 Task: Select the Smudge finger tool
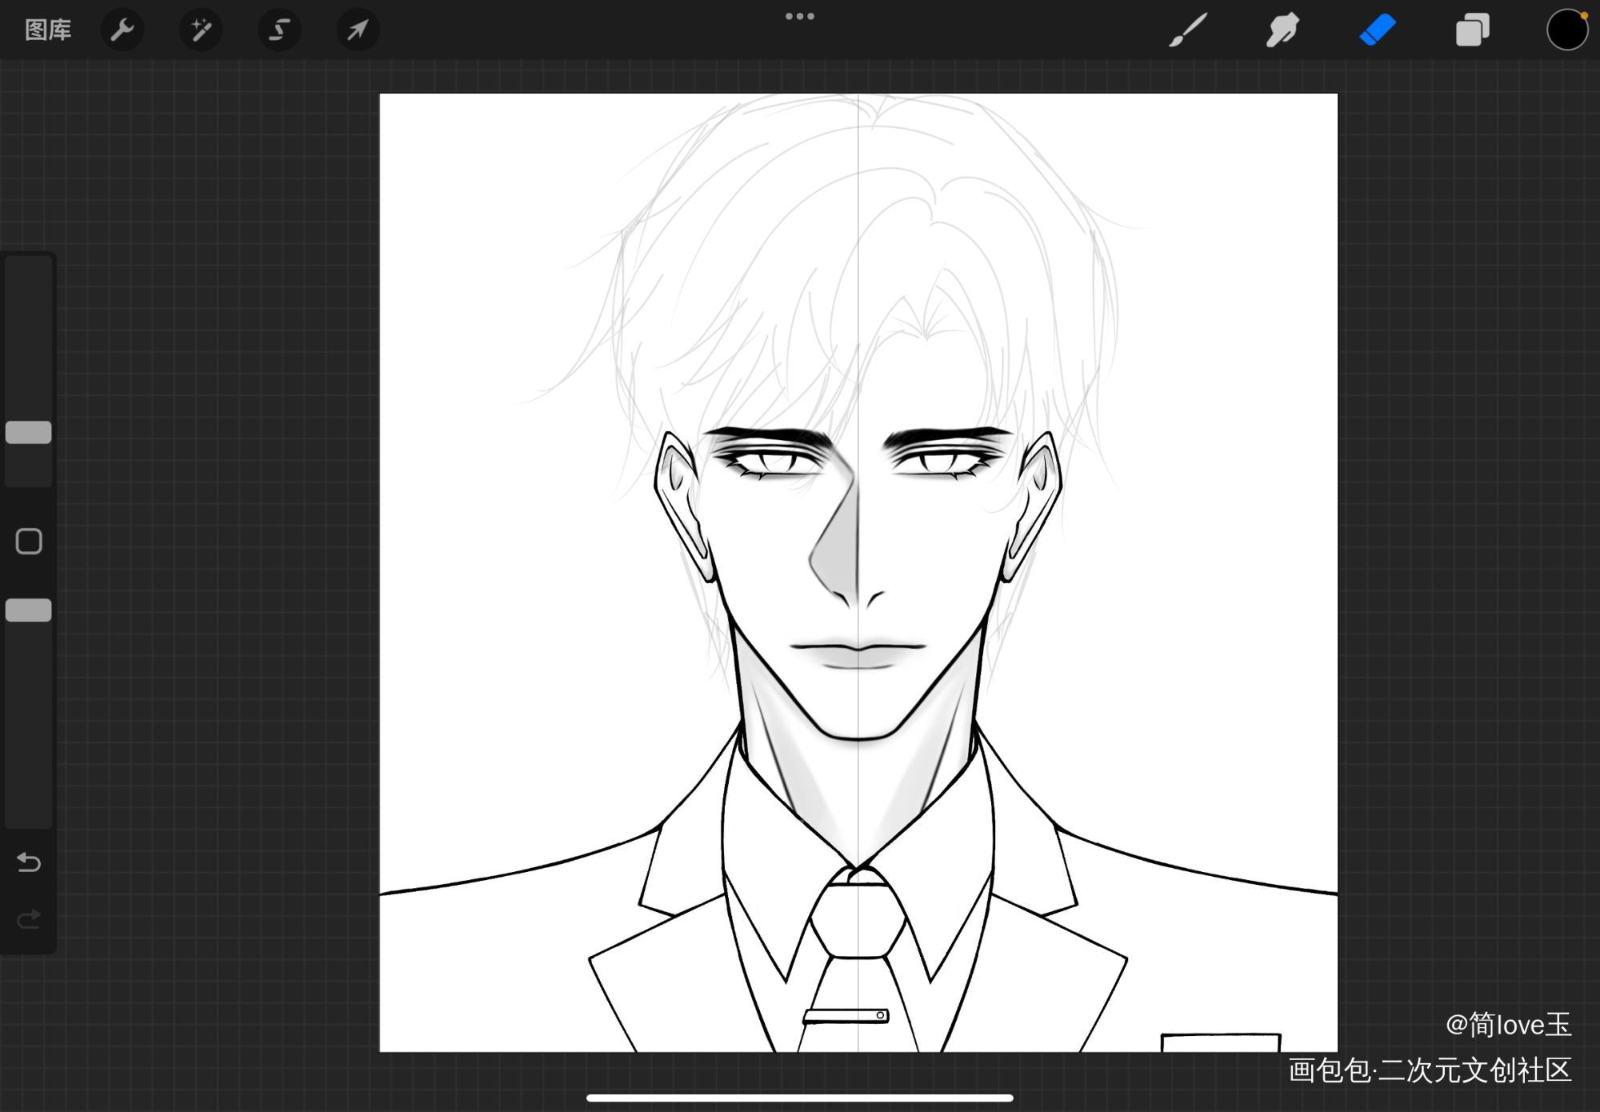1282,30
